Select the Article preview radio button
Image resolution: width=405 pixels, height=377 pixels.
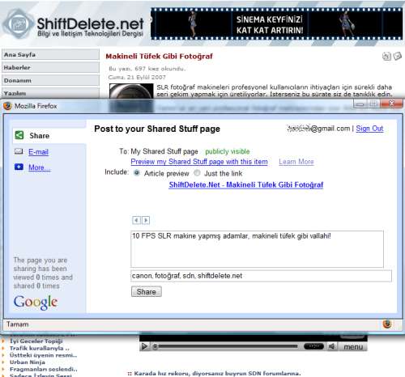tap(137, 173)
